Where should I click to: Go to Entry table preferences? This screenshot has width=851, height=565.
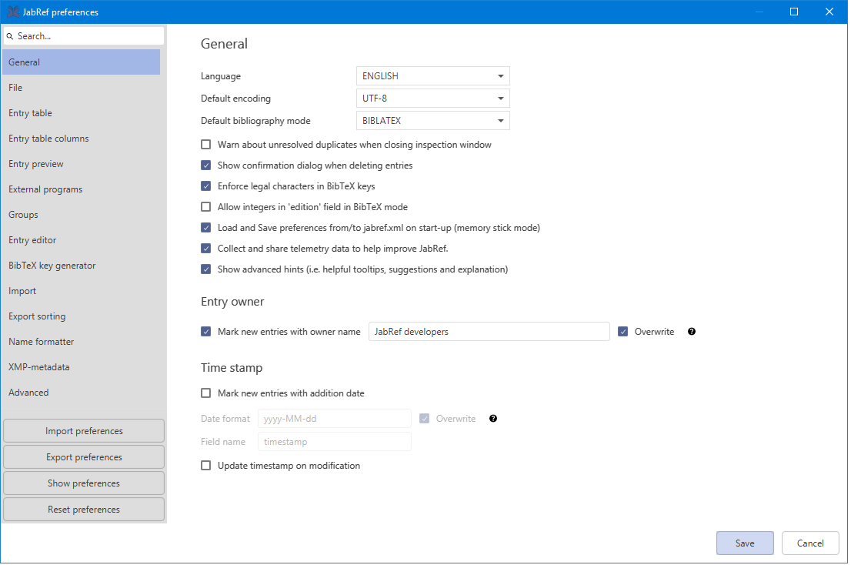pos(82,113)
